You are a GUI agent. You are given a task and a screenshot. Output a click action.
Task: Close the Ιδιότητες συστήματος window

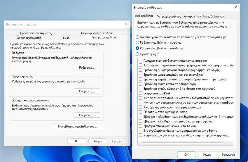coord(126,24)
